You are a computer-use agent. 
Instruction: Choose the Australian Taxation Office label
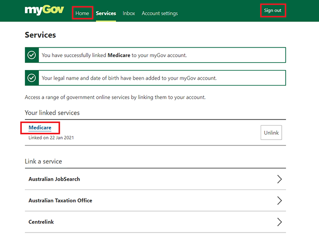click(60, 201)
